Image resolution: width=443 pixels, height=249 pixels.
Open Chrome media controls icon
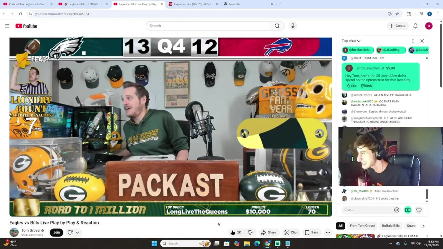point(421,14)
